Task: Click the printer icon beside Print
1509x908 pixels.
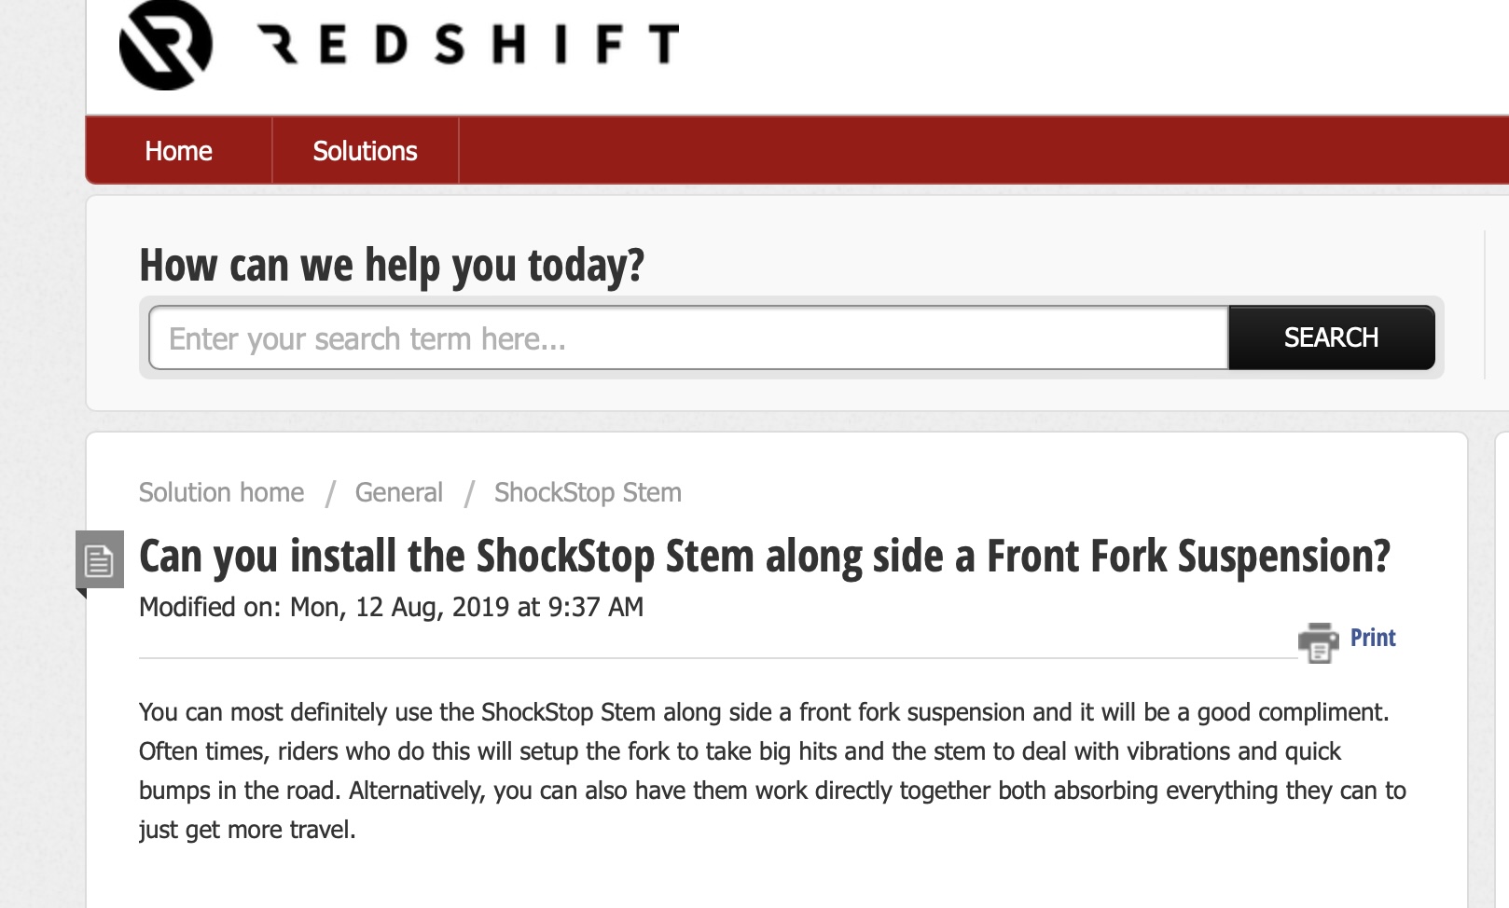Action: (1318, 641)
